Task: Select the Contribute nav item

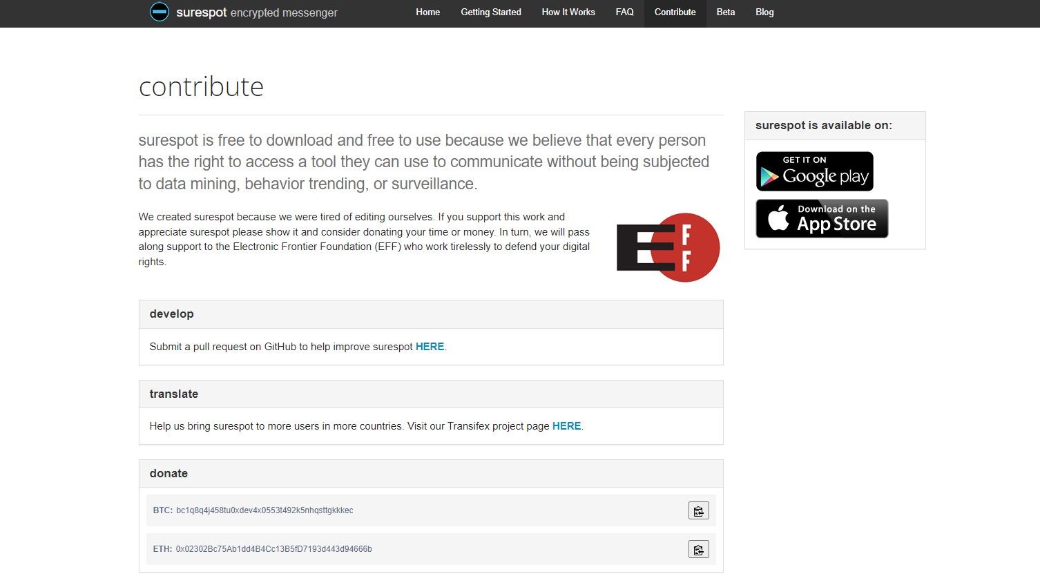Action: pos(675,12)
